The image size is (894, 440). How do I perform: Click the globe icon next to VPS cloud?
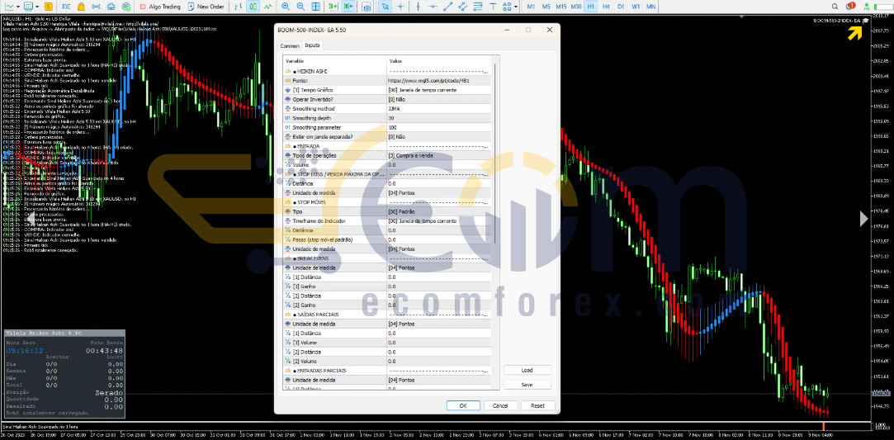pyautogui.click(x=126, y=7)
